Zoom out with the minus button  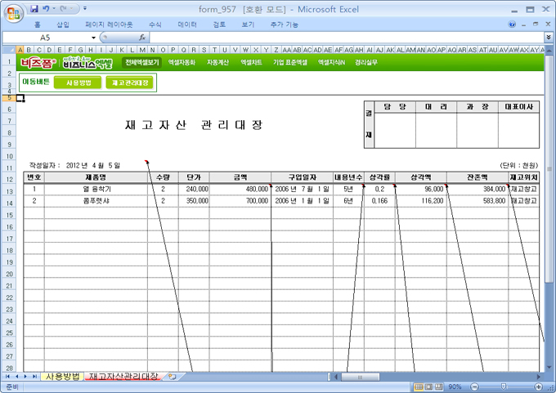tap(474, 386)
